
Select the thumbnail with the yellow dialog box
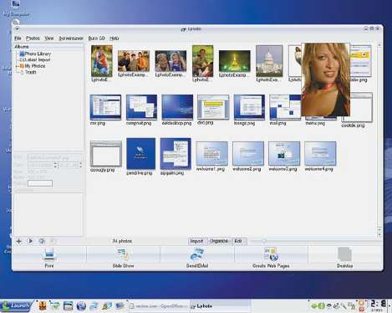pos(213,106)
